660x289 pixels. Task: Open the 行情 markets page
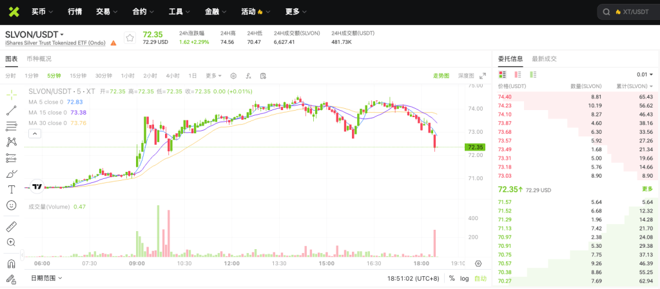coord(75,12)
